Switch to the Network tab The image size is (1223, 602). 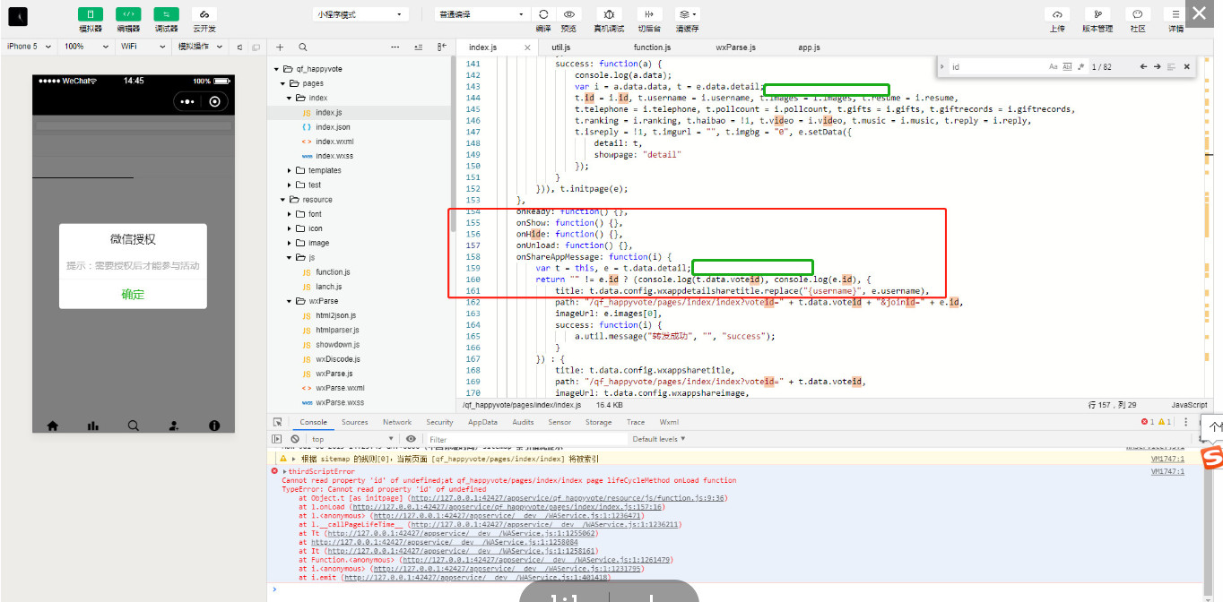coord(397,422)
